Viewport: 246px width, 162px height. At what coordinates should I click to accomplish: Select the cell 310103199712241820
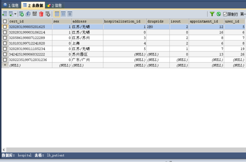(x=30, y=43)
